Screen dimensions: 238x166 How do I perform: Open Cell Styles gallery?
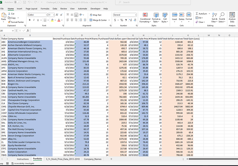coord(165,18)
